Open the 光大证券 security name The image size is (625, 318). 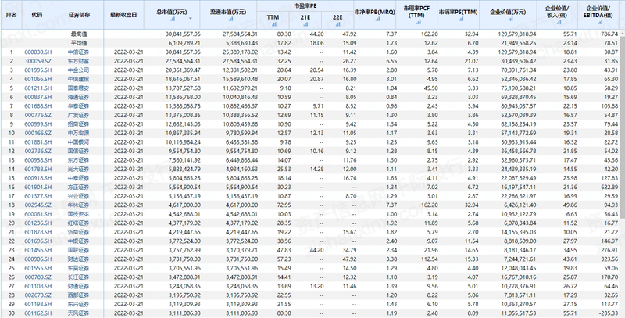(79, 169)
